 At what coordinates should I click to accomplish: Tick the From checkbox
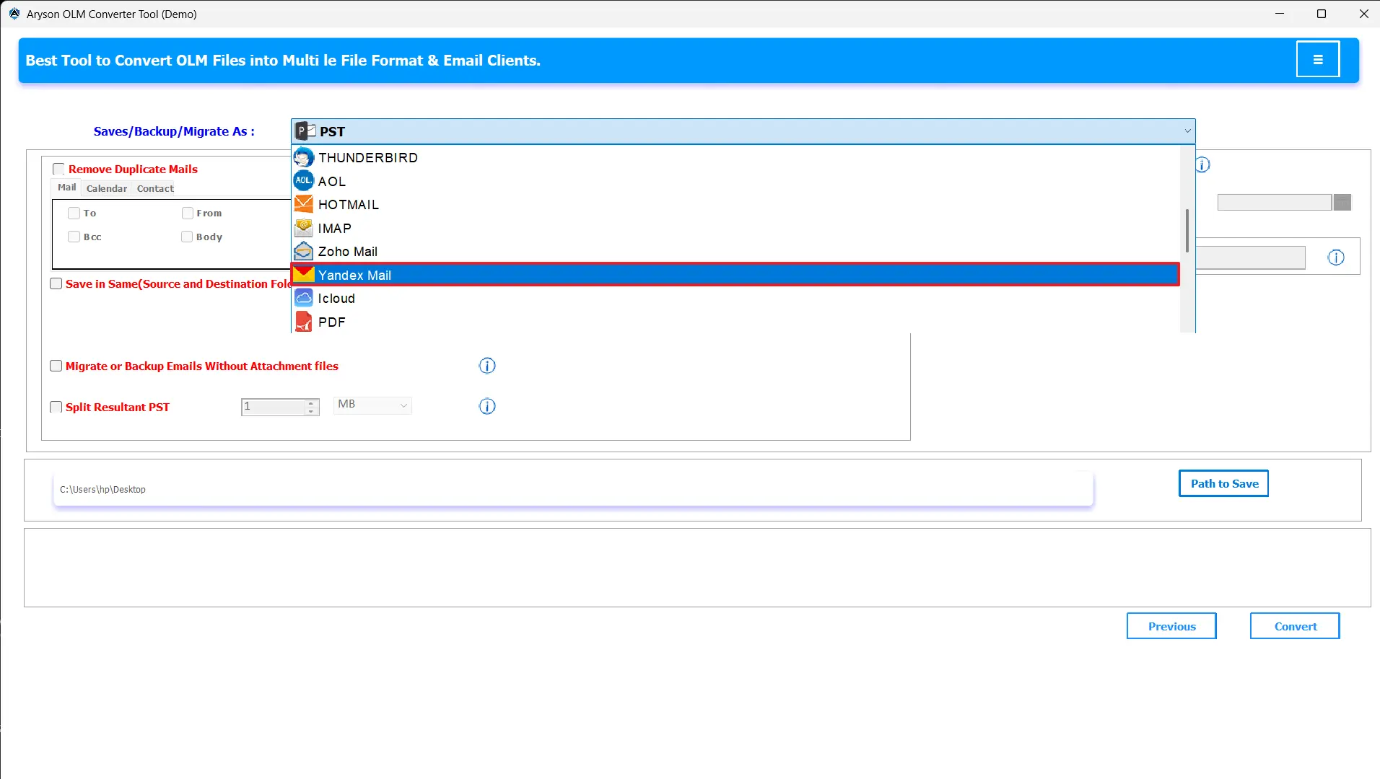point(188,213)
